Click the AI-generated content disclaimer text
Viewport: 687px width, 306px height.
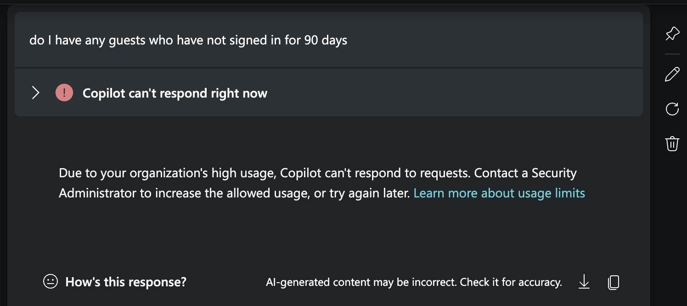coord(413,282)
